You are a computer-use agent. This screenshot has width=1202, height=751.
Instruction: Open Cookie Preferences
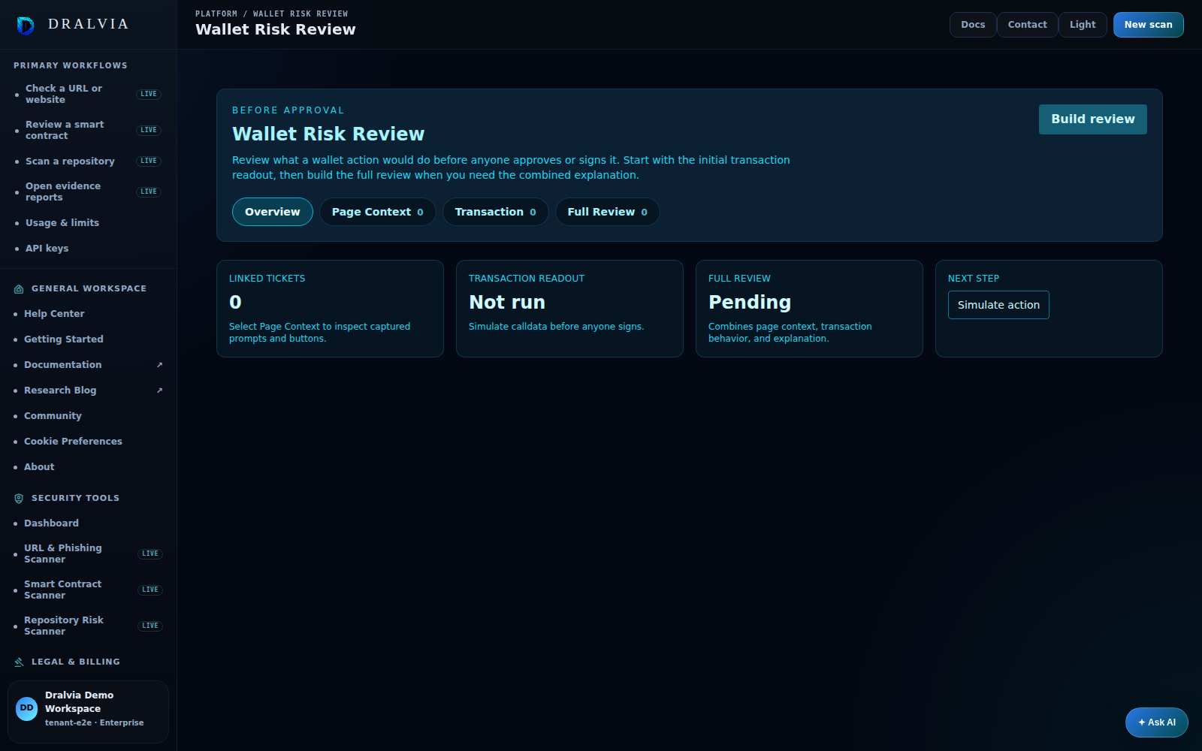click(x=89, y=442)
